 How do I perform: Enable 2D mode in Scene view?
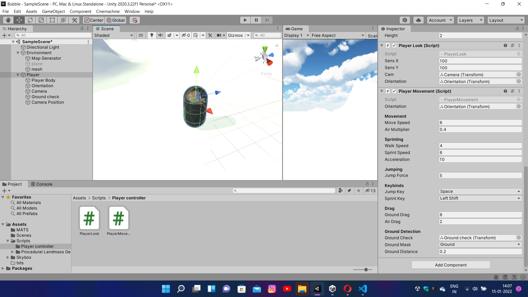pos(141,35)
